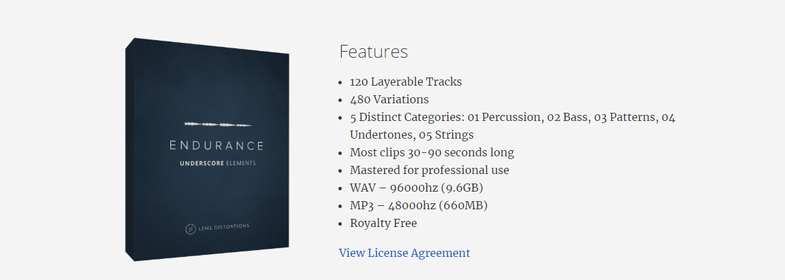Click Mastered for professional use item

[429, 170]
